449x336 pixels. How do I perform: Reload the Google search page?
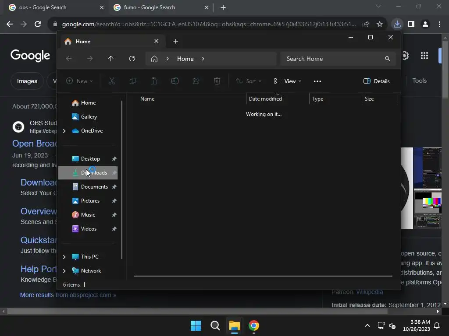coord(38,24)
